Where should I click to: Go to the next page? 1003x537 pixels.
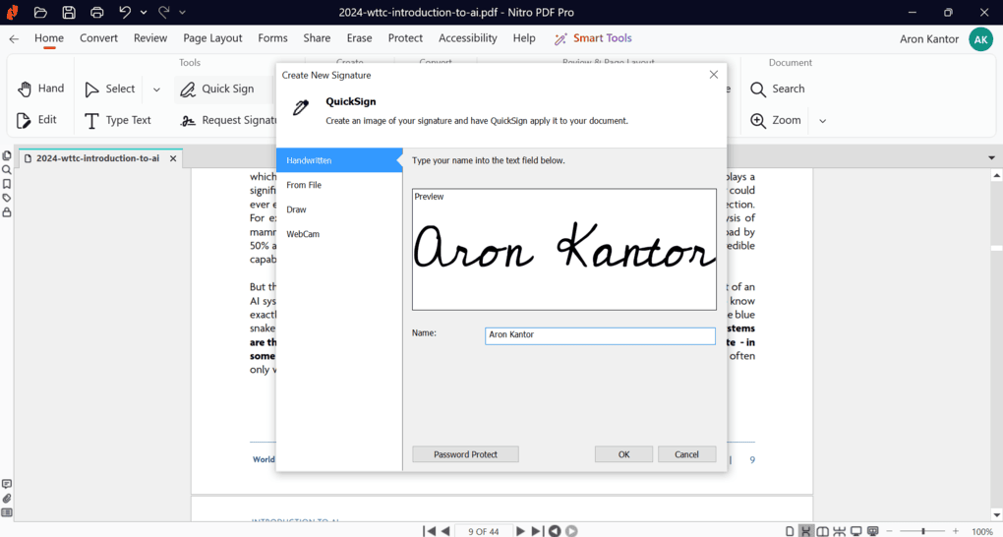pyautogui.click(x=520, y=531)
